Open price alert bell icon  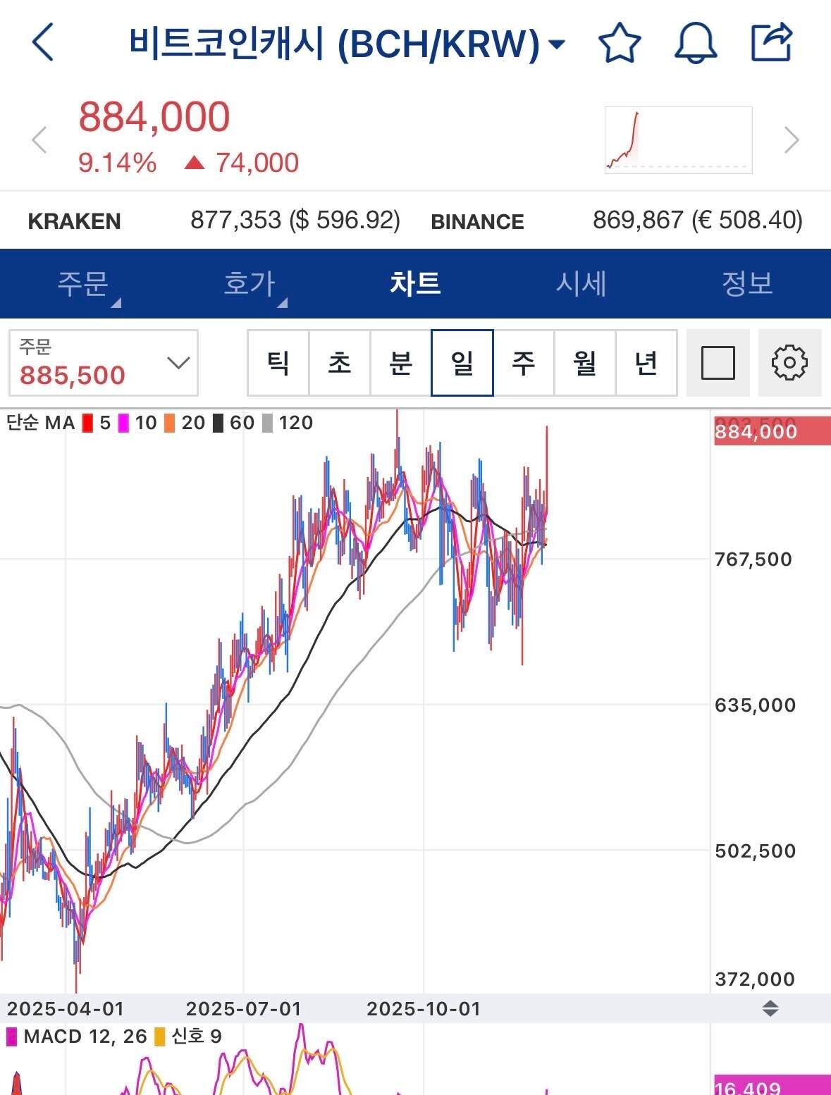click(x=696, y=43)
